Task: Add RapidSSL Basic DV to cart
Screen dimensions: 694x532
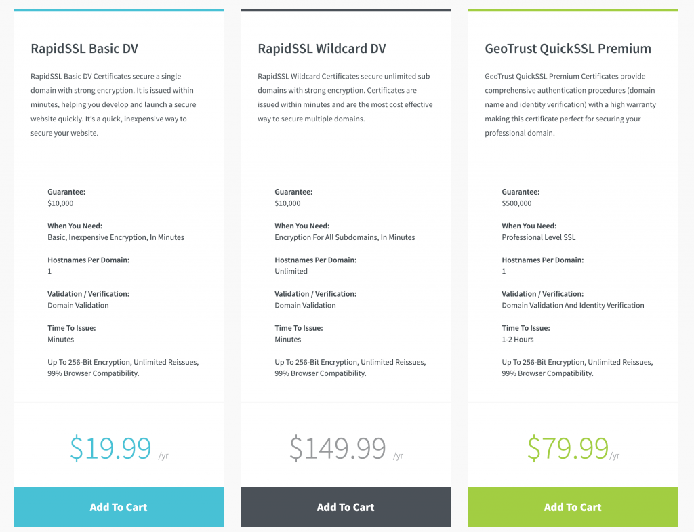Action: [118, 507]
